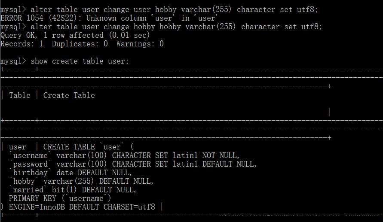Click the 'show create table user;' command
This screenshot has width=383, height=222.
point(80,61)
